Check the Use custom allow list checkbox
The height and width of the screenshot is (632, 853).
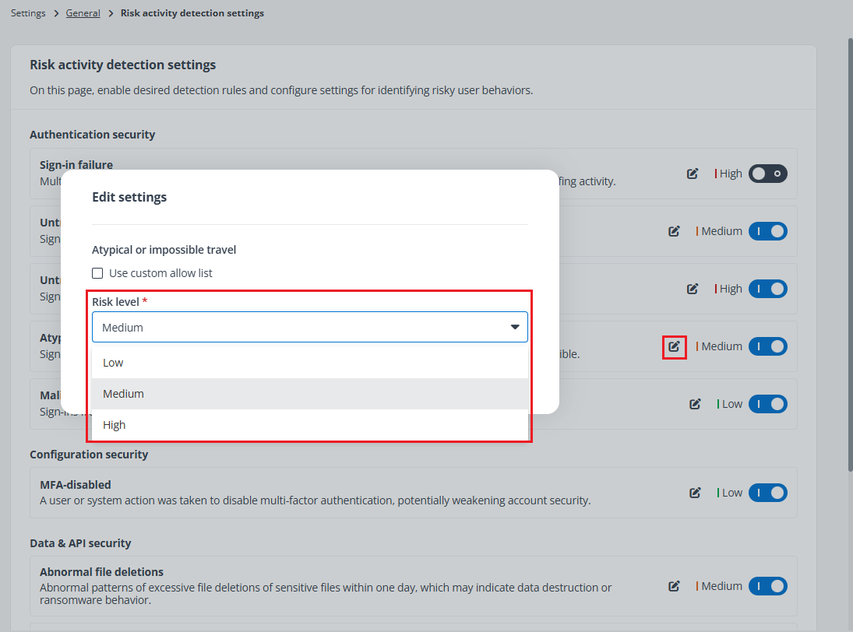(97, 273)
